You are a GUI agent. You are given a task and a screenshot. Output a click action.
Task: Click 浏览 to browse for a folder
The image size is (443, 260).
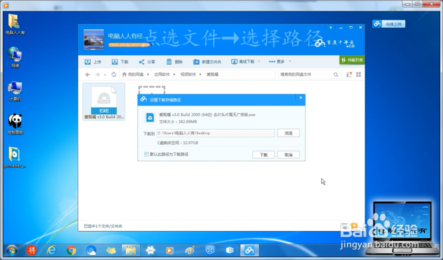(x=288, y=133)
